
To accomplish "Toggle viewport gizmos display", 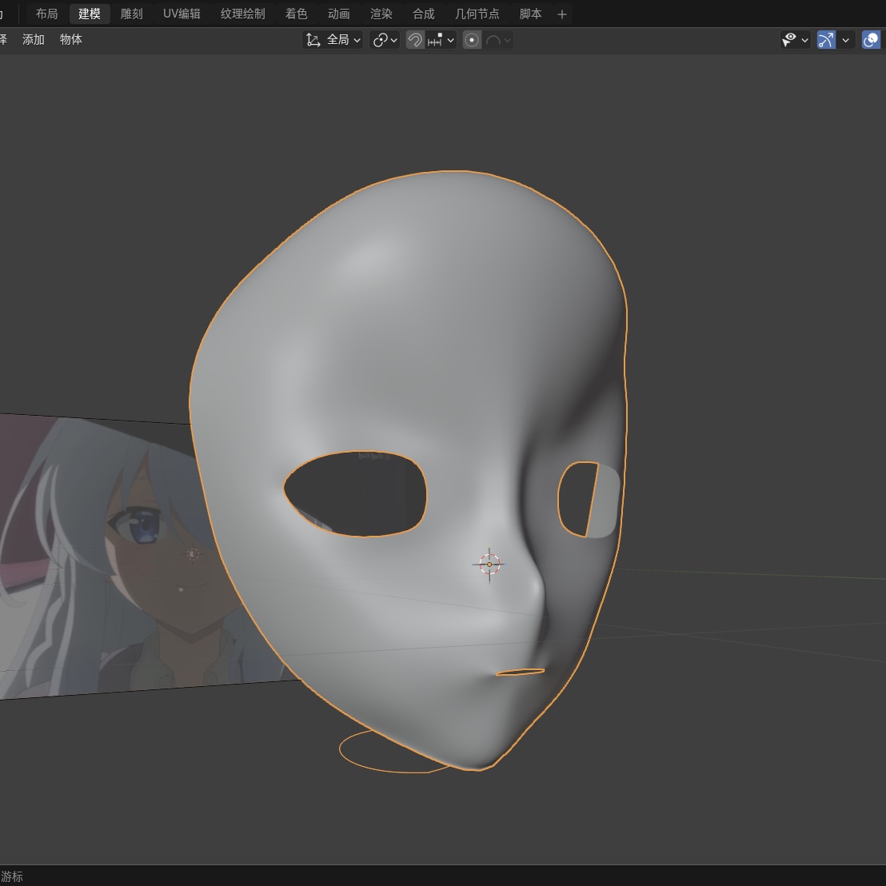I will click(826, 40).
